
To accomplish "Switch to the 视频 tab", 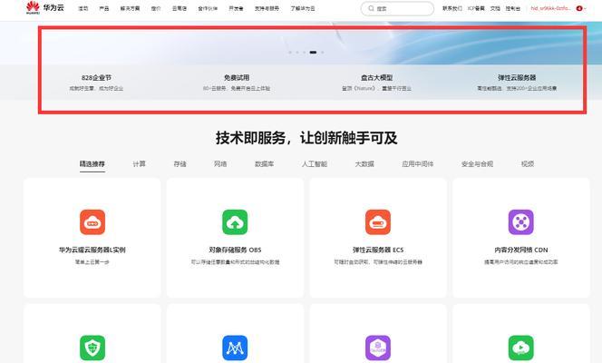I will pos(528,164).
